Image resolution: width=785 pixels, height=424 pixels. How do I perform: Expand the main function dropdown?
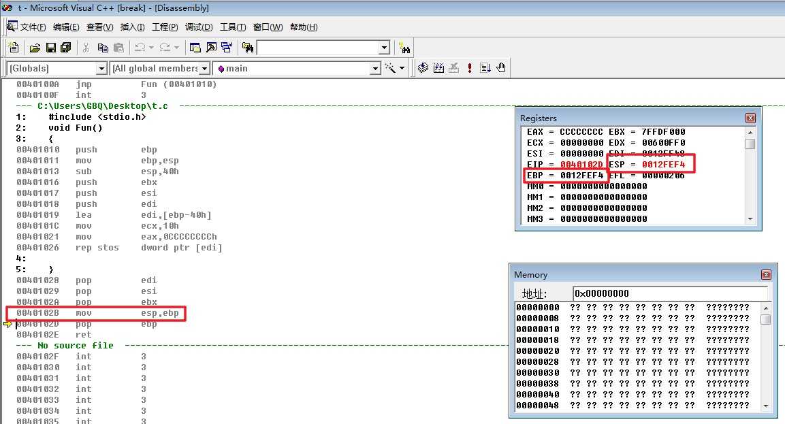point(375,69)
